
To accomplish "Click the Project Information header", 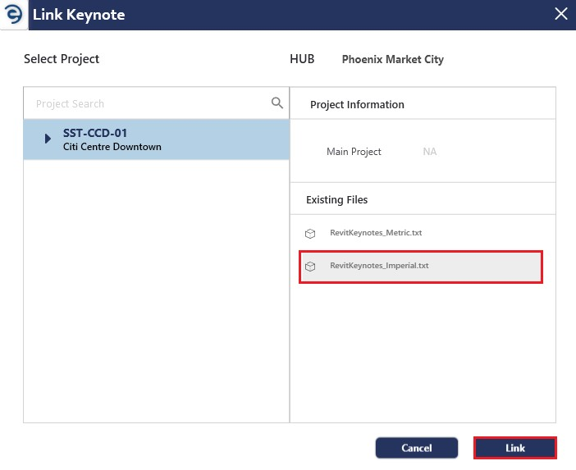I will click(x=357, y=105).
